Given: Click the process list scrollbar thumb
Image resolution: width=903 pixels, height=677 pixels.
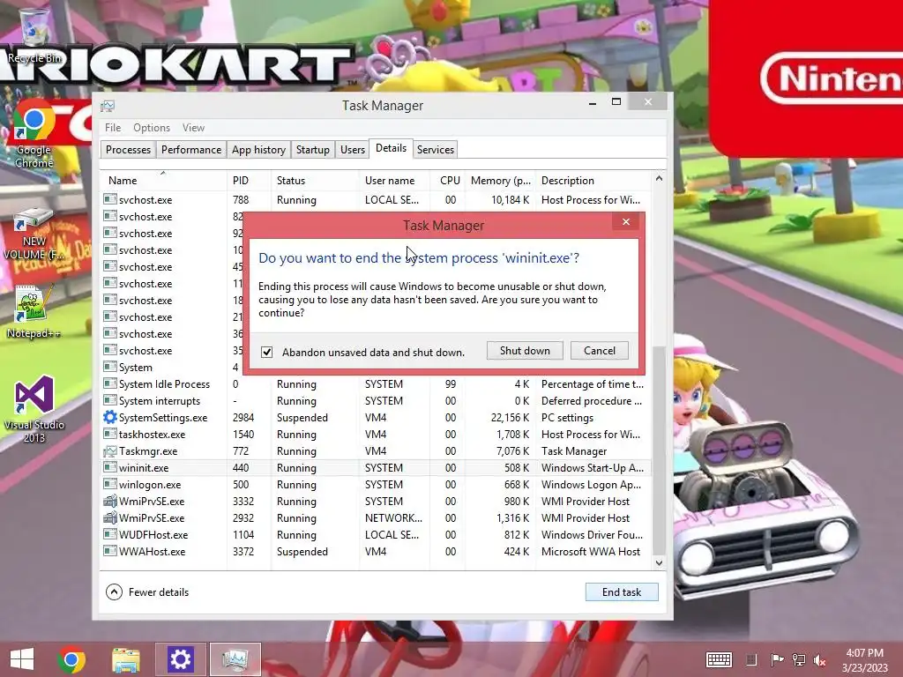Looking at the screenshot, I should click(659, 449).
